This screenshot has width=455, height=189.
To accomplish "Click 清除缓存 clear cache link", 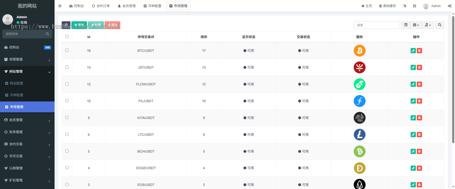I will click(388, 6).
